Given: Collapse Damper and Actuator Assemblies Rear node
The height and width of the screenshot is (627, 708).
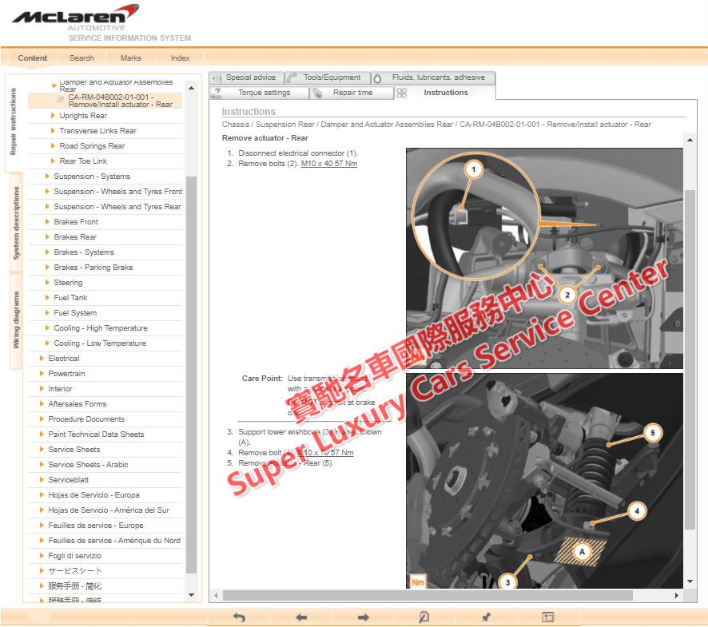Looking at the screenshot, I should (54, 85).
